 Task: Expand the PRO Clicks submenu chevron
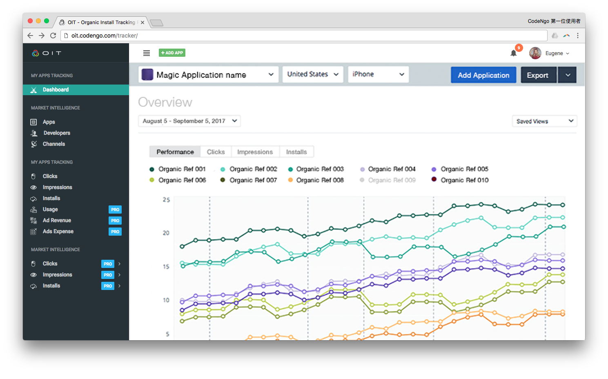120,264
